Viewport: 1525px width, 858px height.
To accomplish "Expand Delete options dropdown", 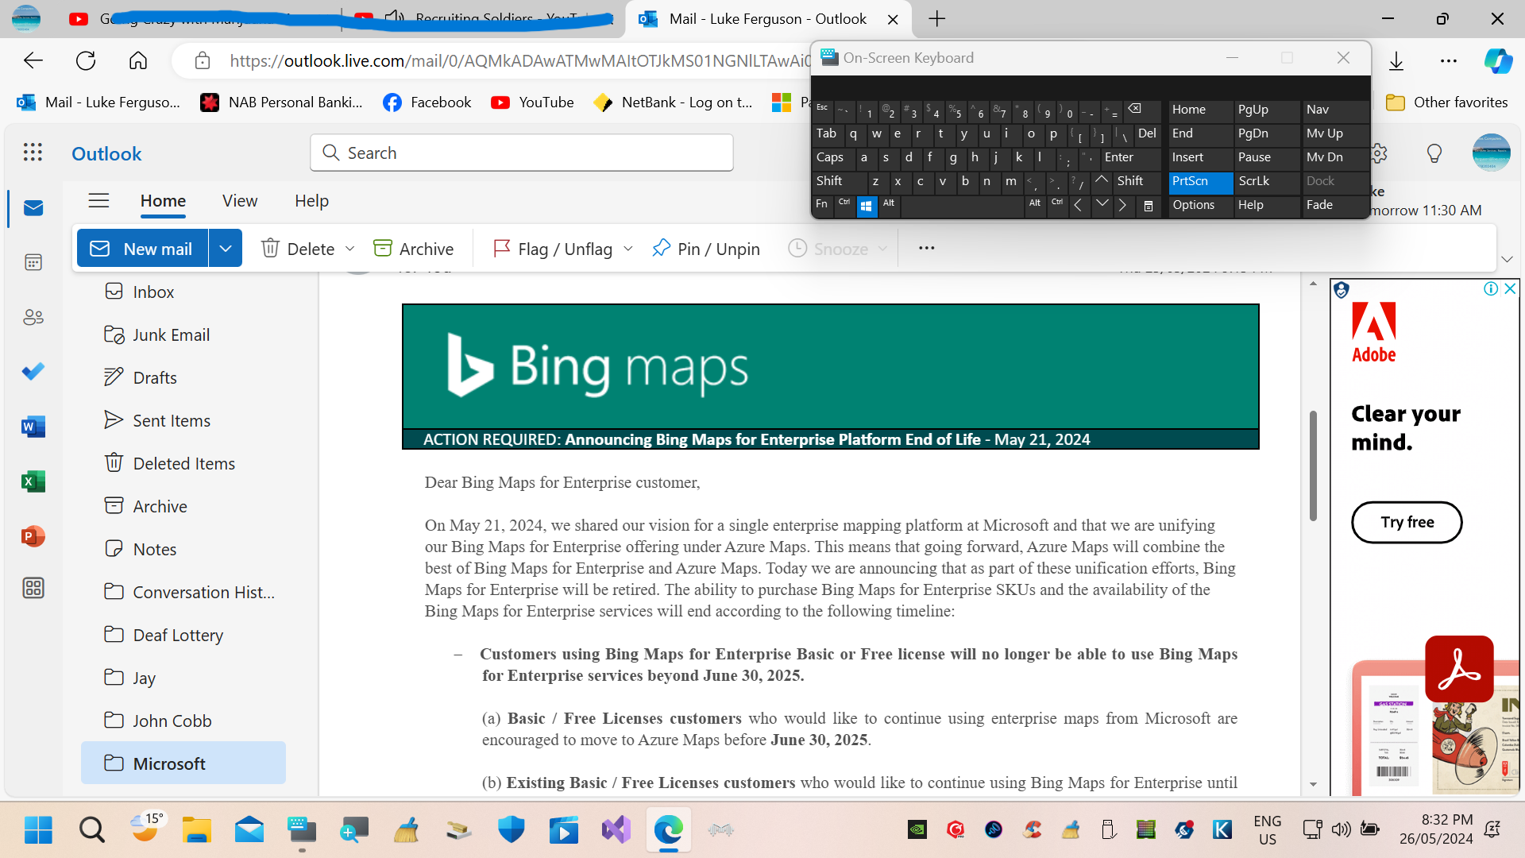I will (349, 249).
